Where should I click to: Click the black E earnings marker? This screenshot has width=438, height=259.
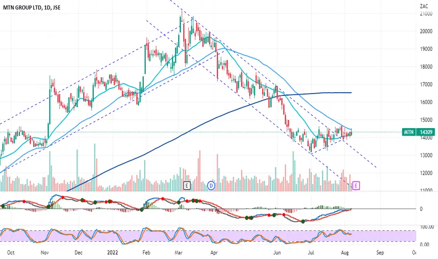point(187,186)
